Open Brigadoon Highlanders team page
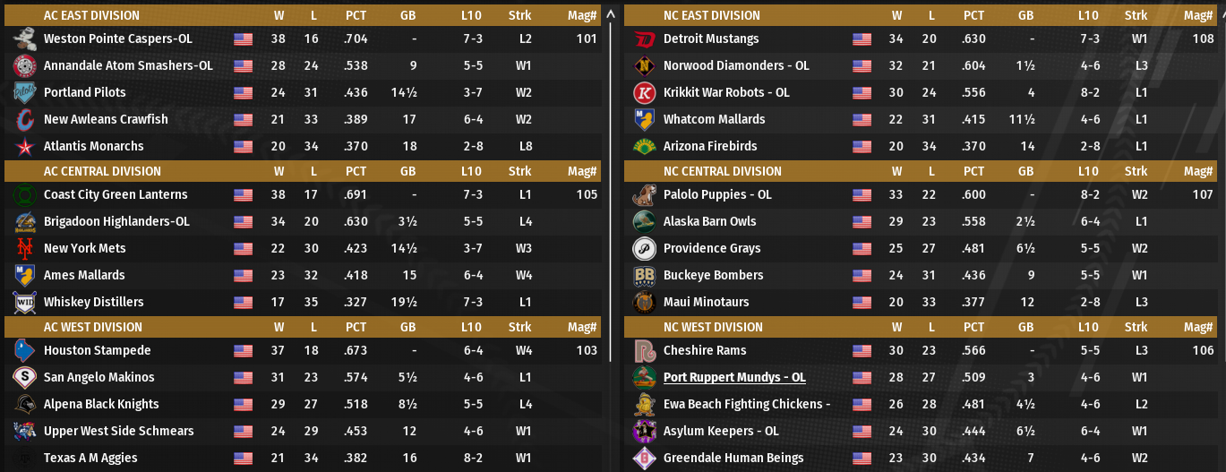The image size is (1226, 472). [116, 221]
